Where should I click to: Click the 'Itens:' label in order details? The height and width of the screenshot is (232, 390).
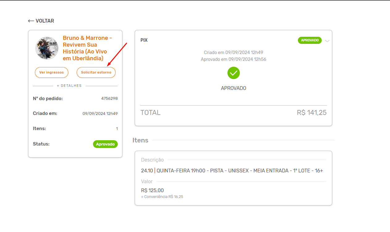click(x=39, y=129)
